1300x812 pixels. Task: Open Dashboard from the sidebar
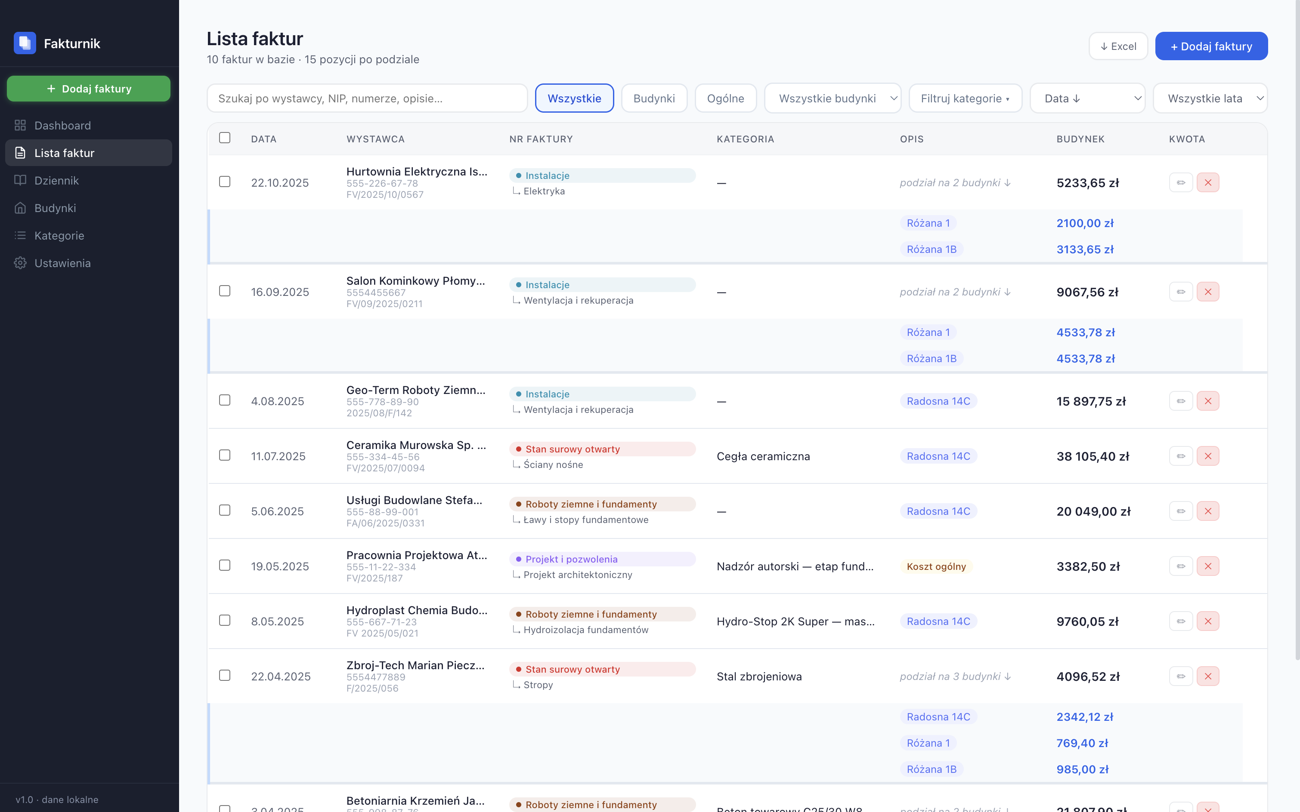pyautogui.click(x=89, y=125)
